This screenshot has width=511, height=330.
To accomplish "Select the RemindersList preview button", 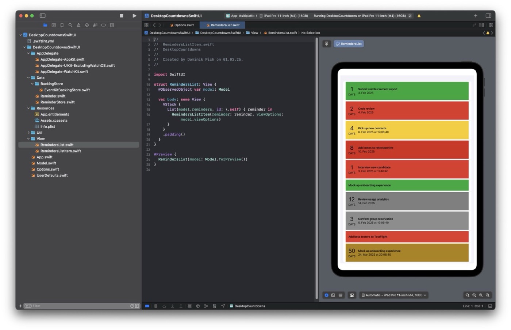I will click(349, 44).
